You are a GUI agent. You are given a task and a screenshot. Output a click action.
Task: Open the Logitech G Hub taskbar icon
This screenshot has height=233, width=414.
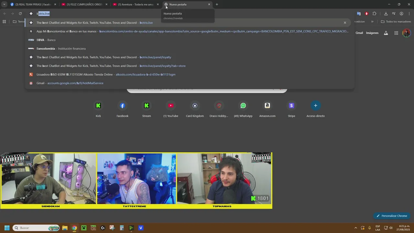click(103, 228)
